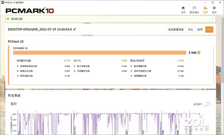
Task: Click the orange 关闭 button
Action: pyautogui.click(x=209, y=30)
